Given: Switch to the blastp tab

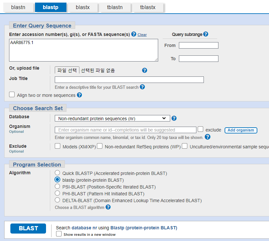Looking at the screenshot, I should [51, 7].
